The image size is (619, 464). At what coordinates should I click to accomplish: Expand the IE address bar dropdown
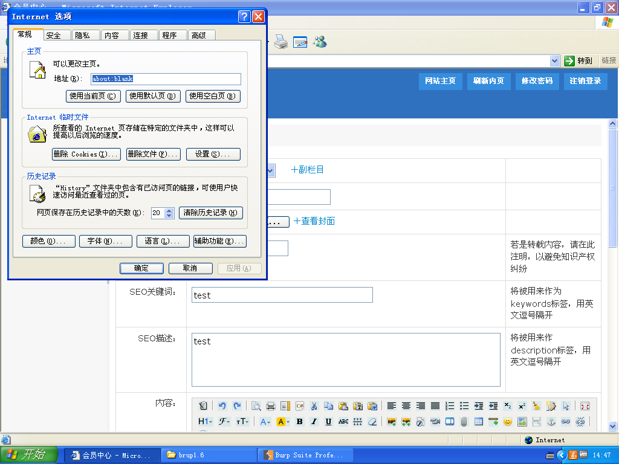[554, 61]
